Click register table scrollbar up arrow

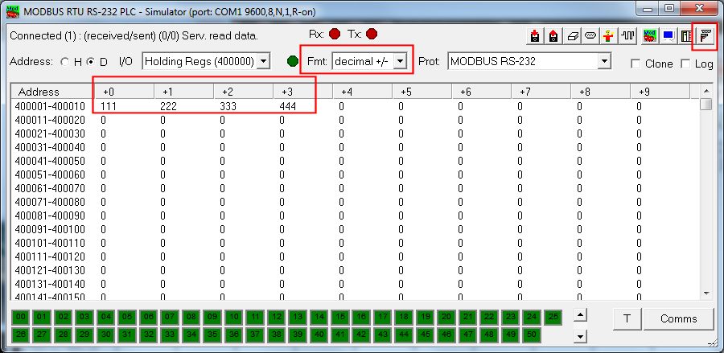(705, 90)
